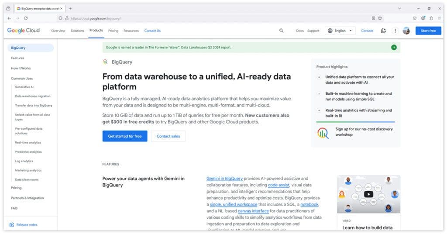Click the Google Cloud search magnifier
This screenshot has height=234, width=447.
point(282,31)
